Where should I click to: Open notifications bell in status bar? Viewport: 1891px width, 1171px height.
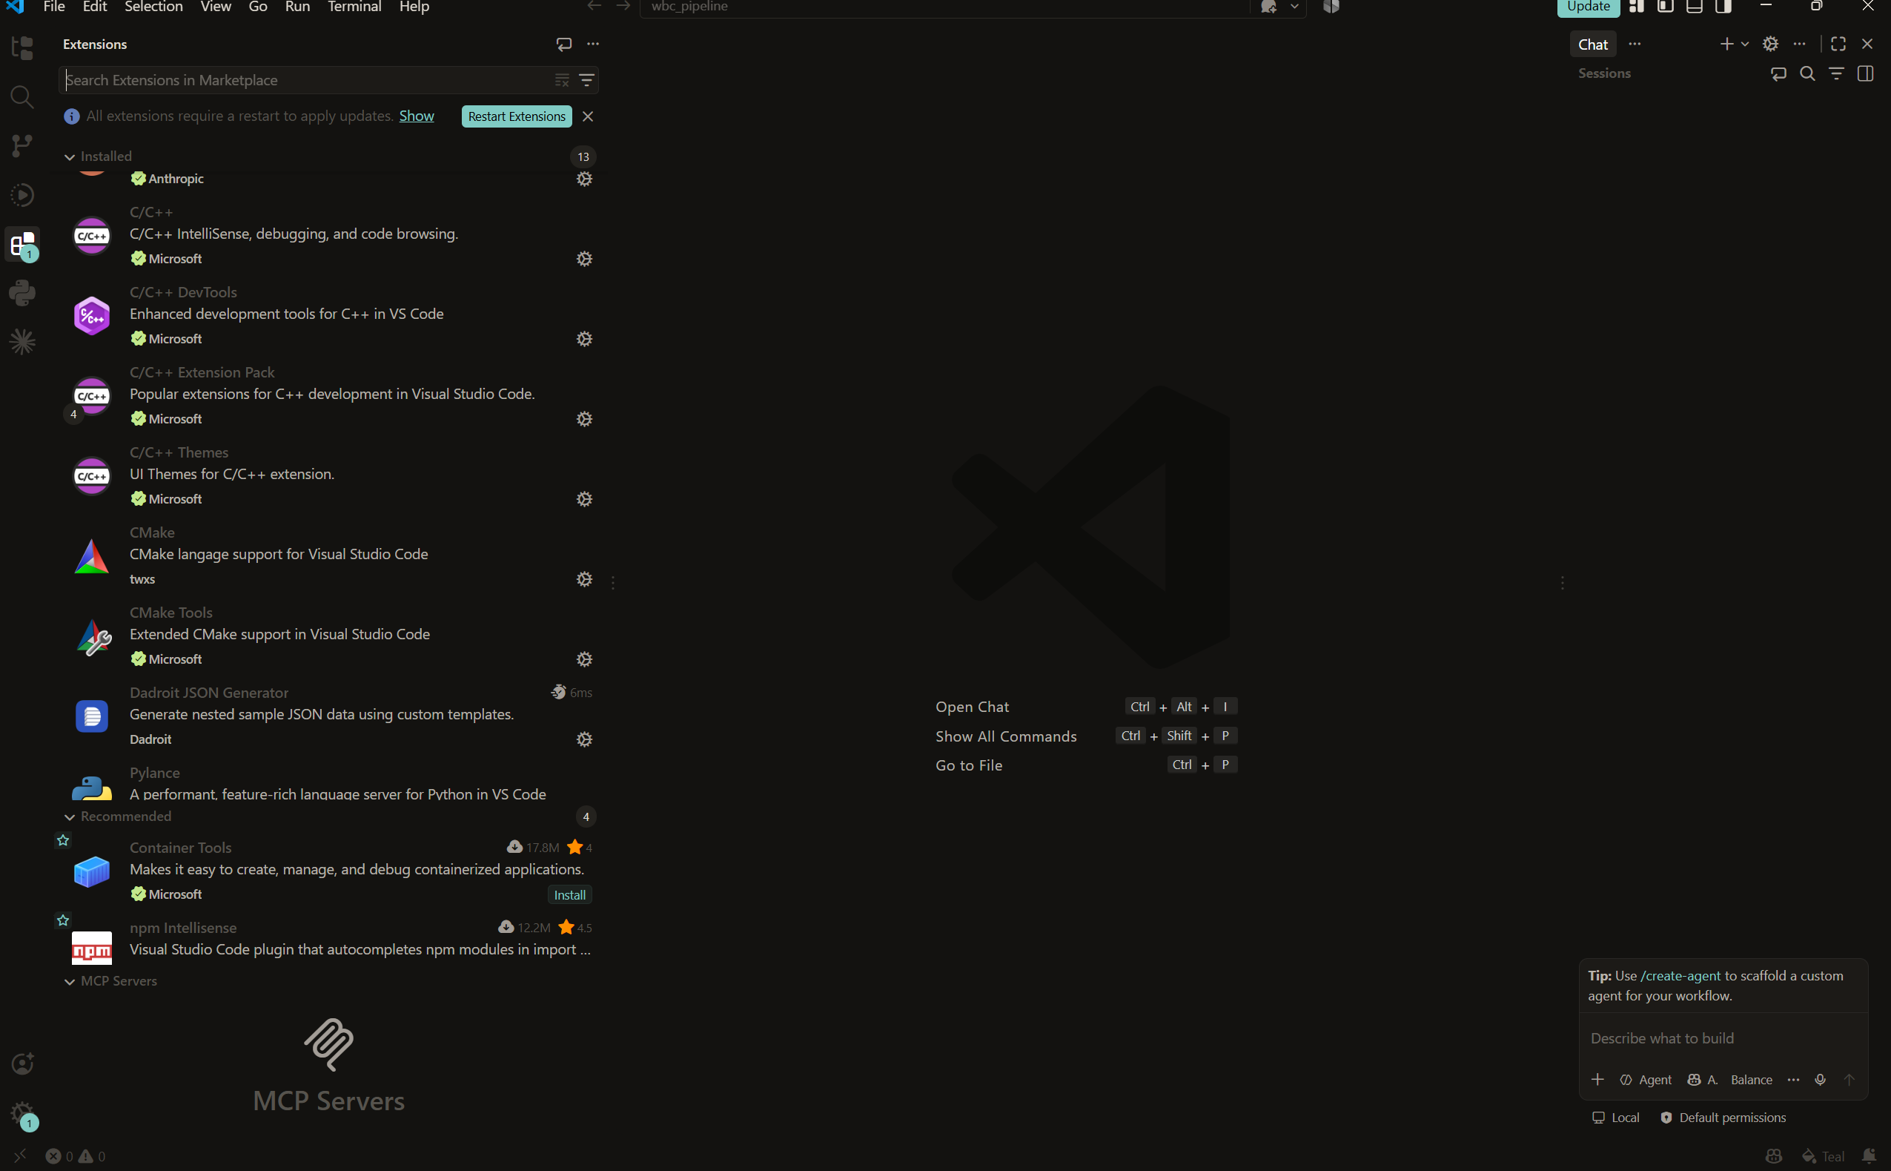click(x=1870, y=1156)
